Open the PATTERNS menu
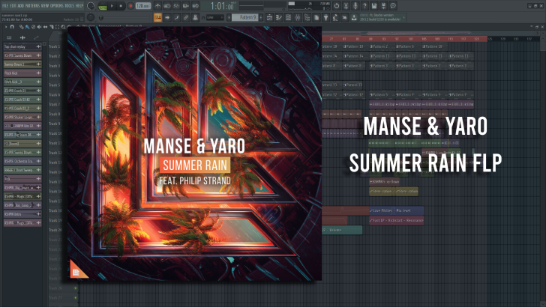The image size is (546, 307). coord(32,6)
